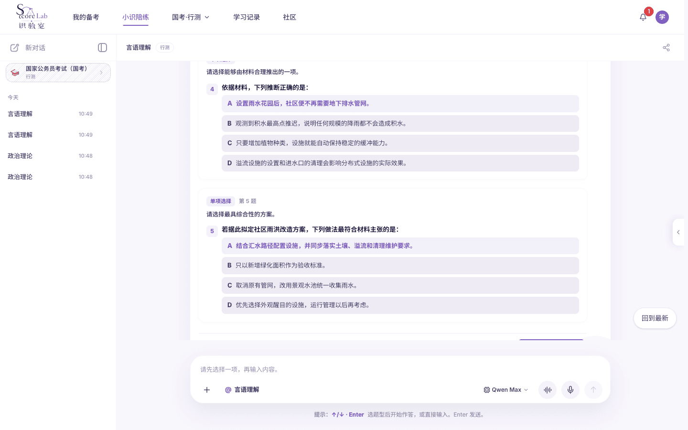Expand the 国家公务员考试 selector chevron
Image resolution: width=688 pixels, height=430 pixels.
coord(101,73)
